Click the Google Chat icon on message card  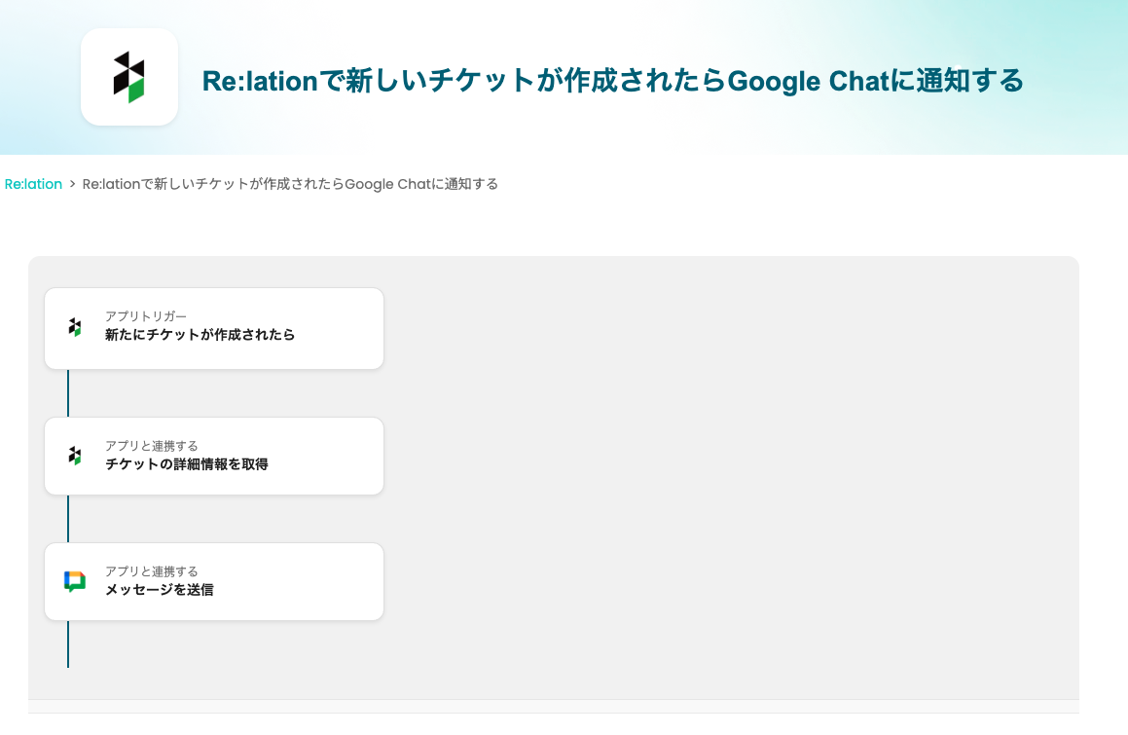point(75,581)
